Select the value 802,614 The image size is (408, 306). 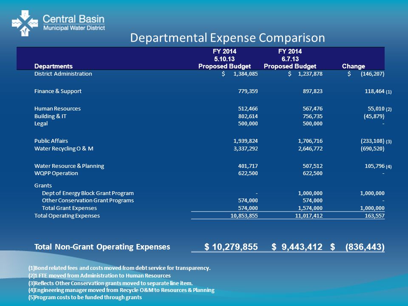248,116
